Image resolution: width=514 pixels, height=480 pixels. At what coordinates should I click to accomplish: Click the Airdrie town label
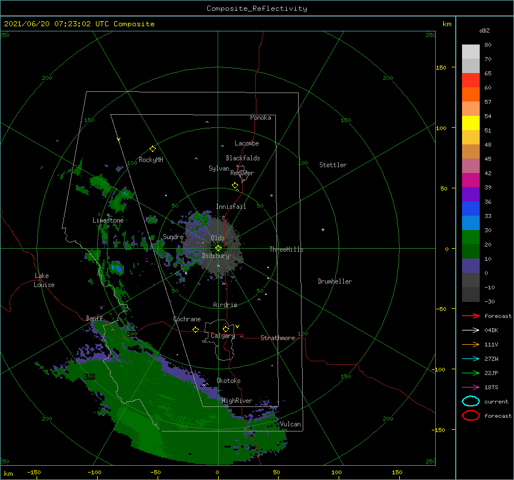point(225,305)
